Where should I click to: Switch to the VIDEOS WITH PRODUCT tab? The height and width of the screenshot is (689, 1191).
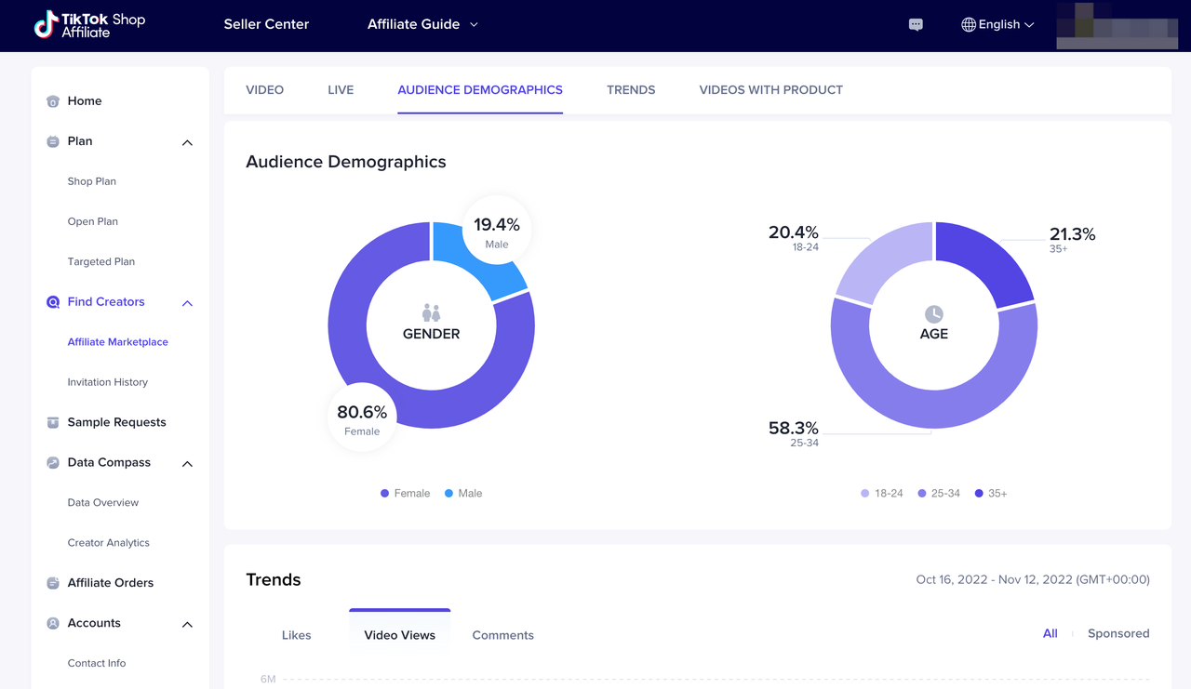tap(770, 90)
